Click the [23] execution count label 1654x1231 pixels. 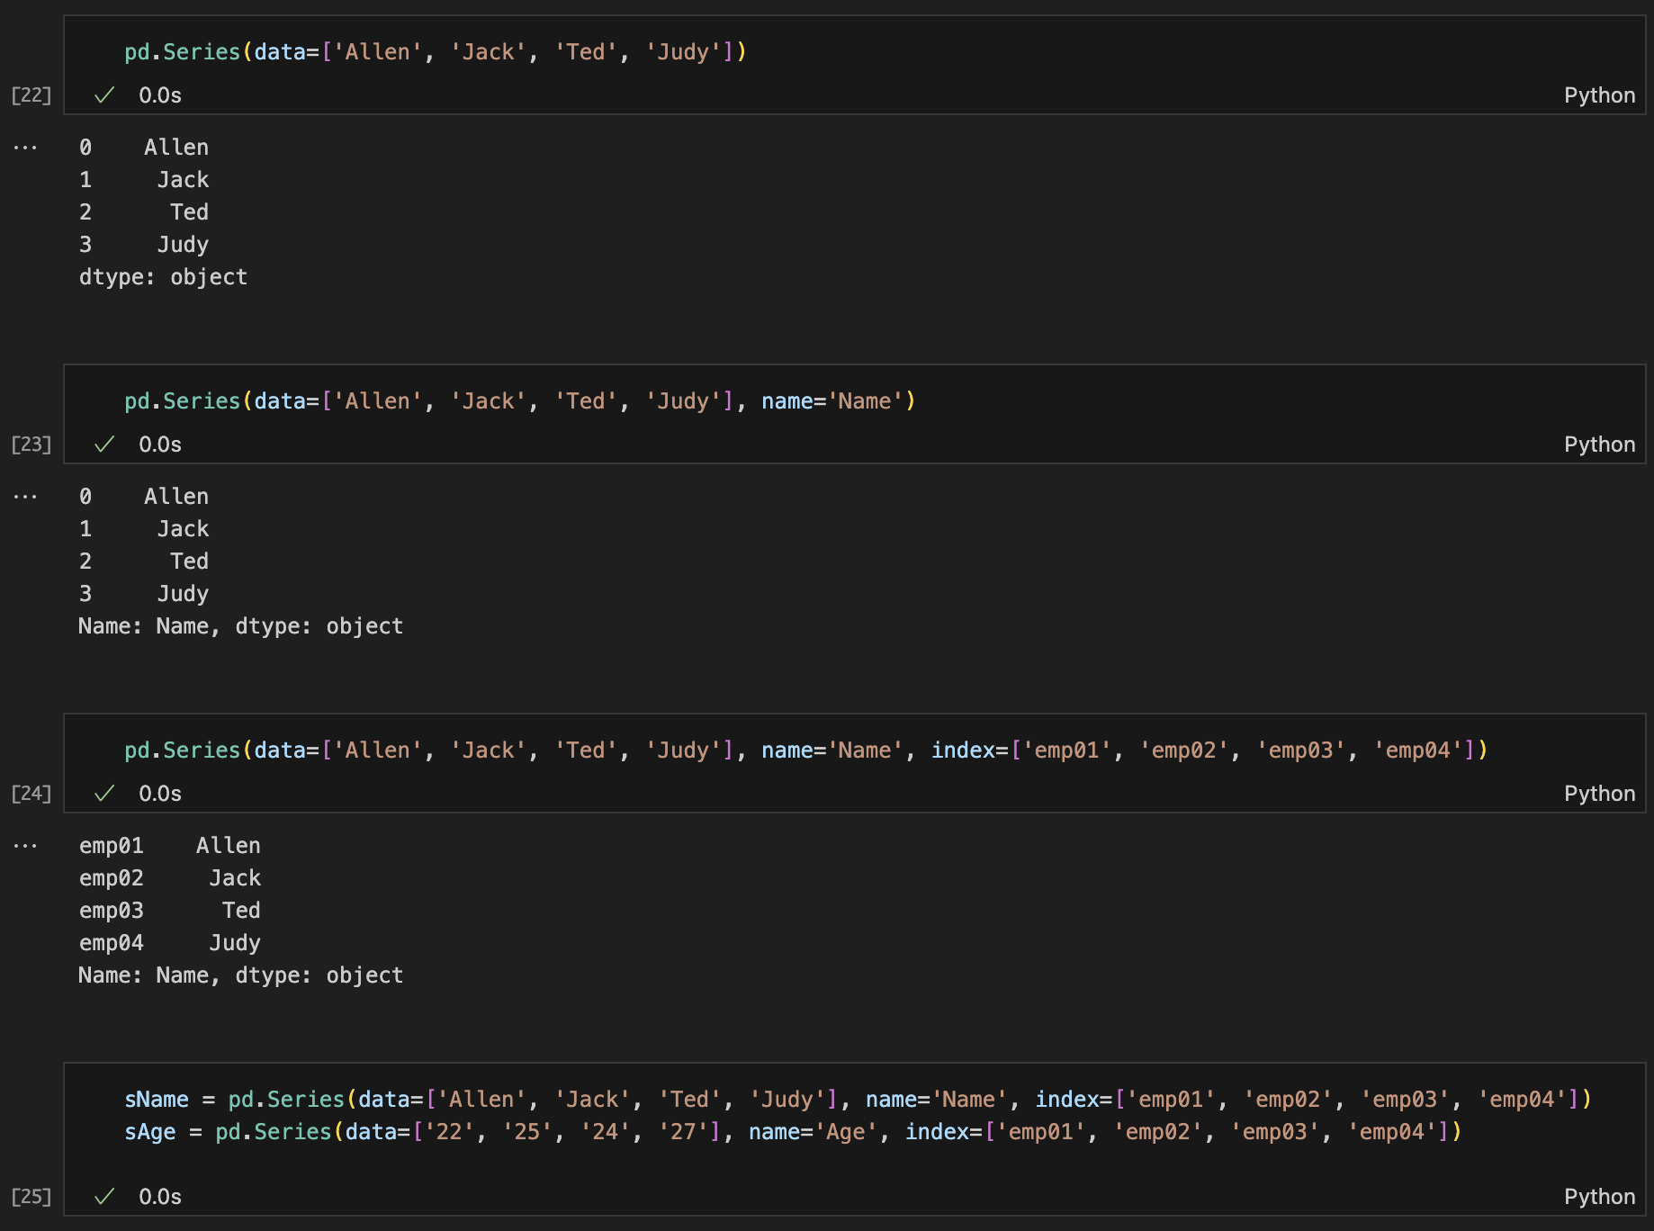point(31,445)
